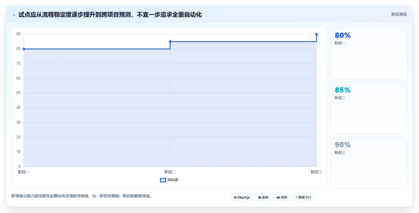The width and height of the screenshot is (419, 213).
Task: Click the y-axis tick label 50
Action: pos(18,93)
